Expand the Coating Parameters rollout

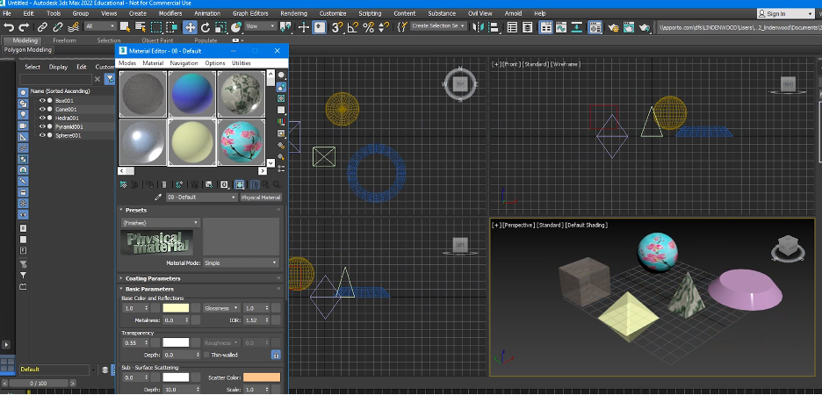coord(153,279)
